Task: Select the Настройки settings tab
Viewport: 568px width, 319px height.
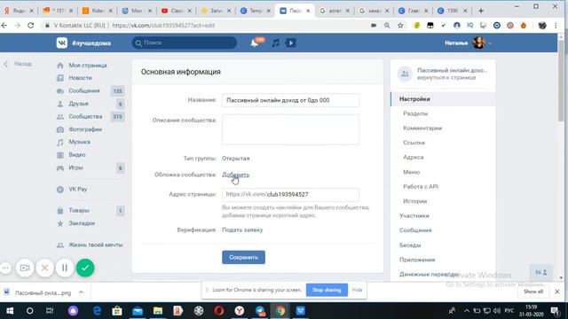Action: pos(443,99)
